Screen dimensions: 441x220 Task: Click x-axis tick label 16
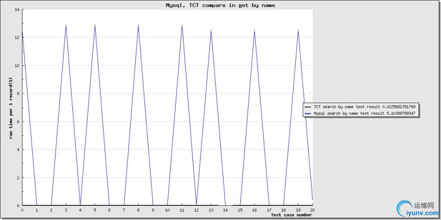click(x=255, y=210)
